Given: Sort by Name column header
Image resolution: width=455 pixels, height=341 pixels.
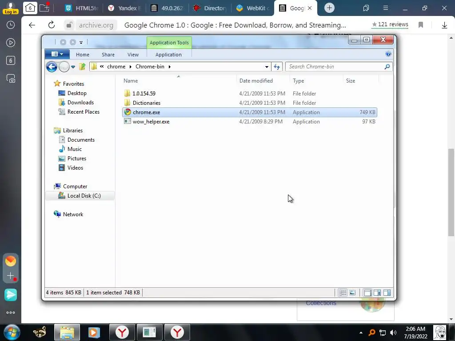Looking at the screenshot, I should pyautogui.click(x=179, y=81).
